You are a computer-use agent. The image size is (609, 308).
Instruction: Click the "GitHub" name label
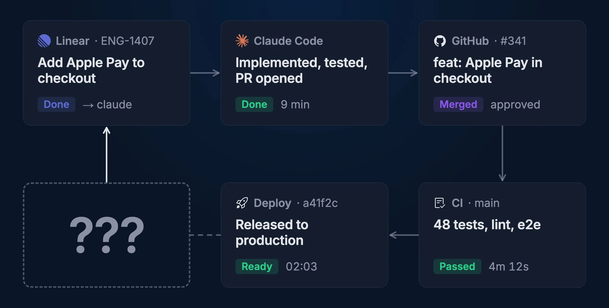470,41
